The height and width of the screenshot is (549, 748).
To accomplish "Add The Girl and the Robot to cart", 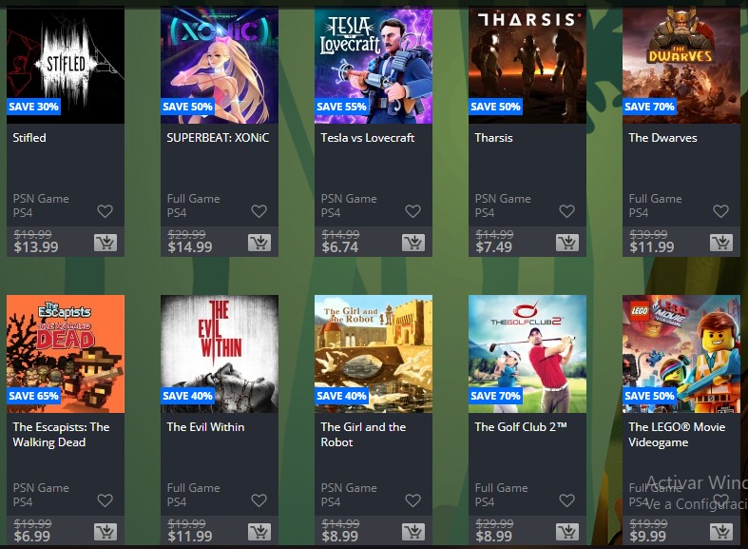I will (x=413, y=532).
